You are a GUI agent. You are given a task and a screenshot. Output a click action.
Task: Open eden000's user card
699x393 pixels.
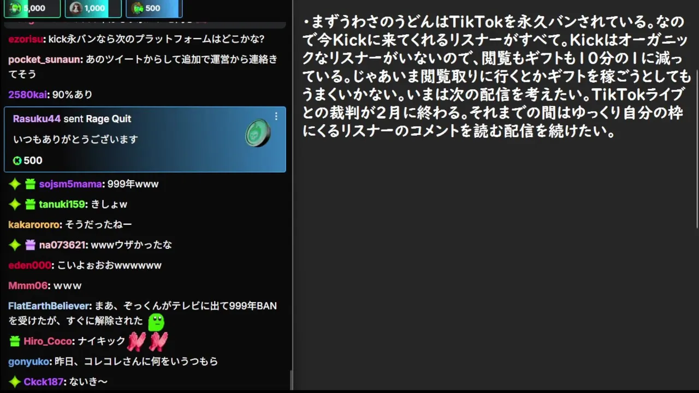coord(29,265)
